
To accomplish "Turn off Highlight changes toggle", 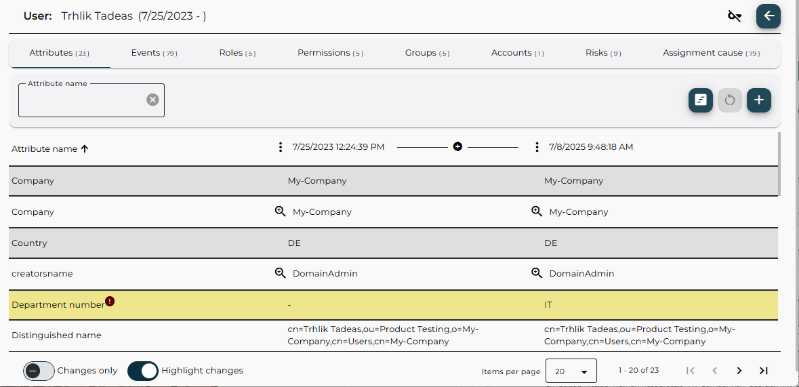I will tap(143, 371).
